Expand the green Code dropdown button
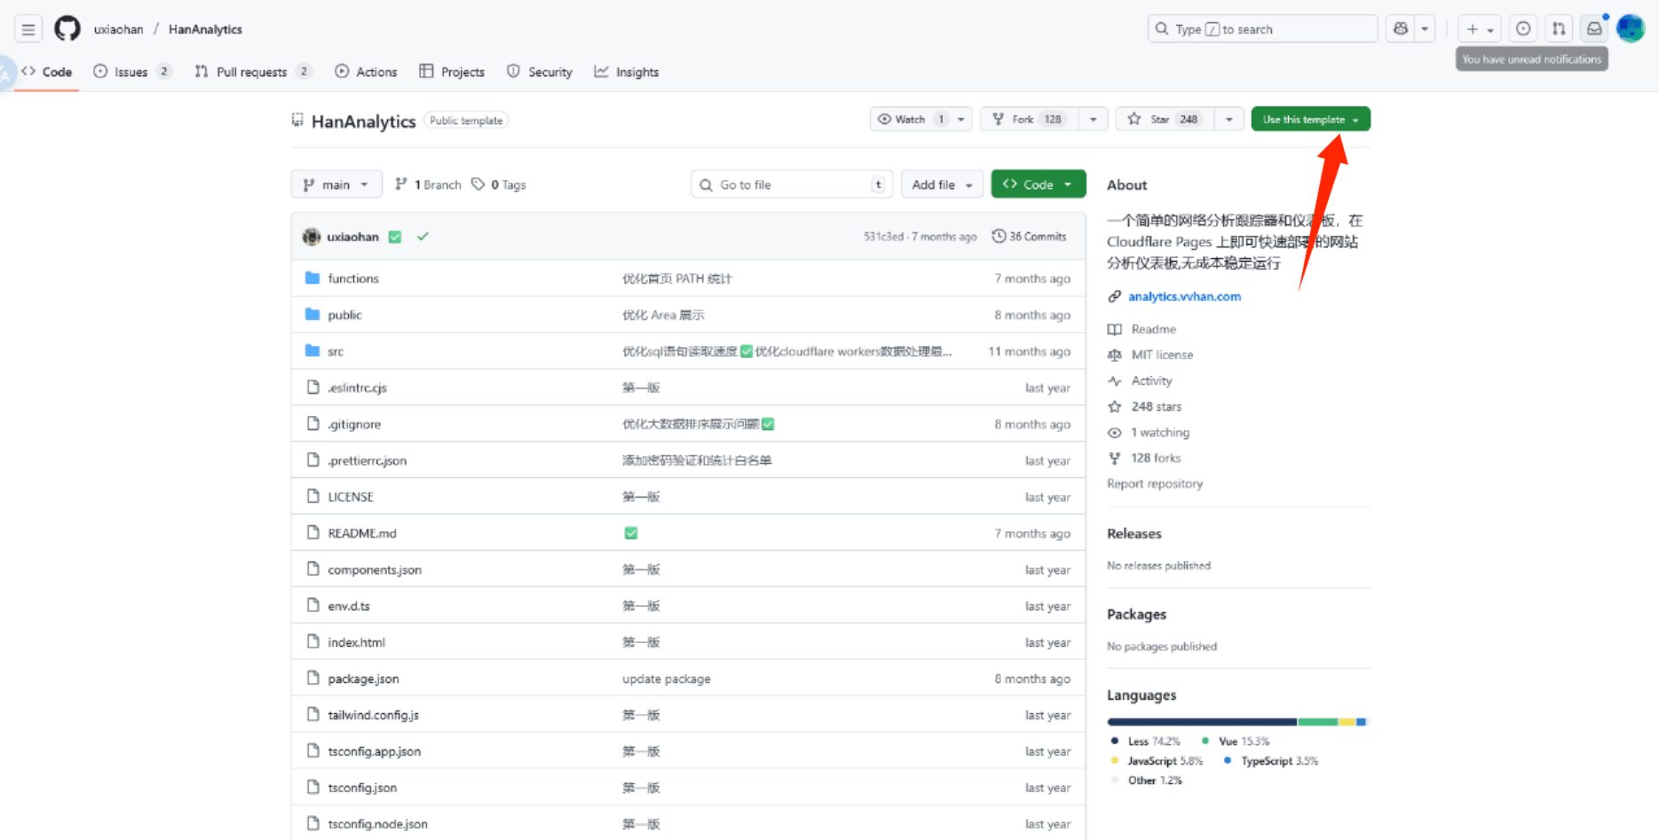Screen dimensions: 1659x840 point(1038,184)
